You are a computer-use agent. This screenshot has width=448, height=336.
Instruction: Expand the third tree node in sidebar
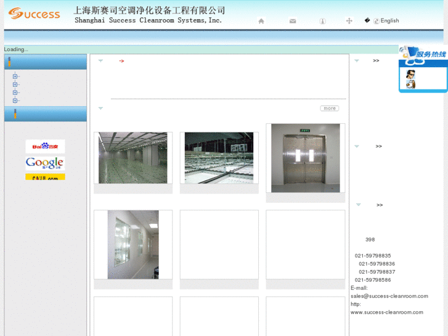click(x=15, y=92)
